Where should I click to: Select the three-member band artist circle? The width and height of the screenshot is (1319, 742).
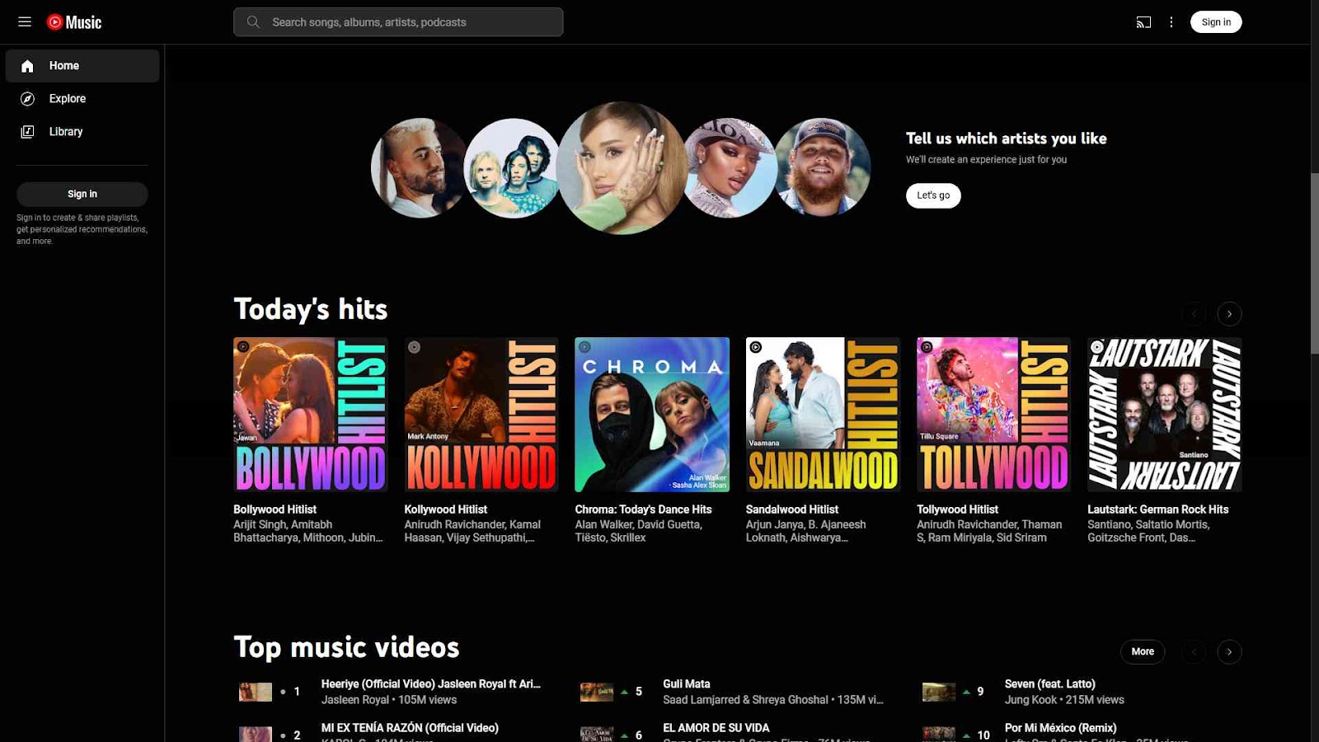[512, 168]
